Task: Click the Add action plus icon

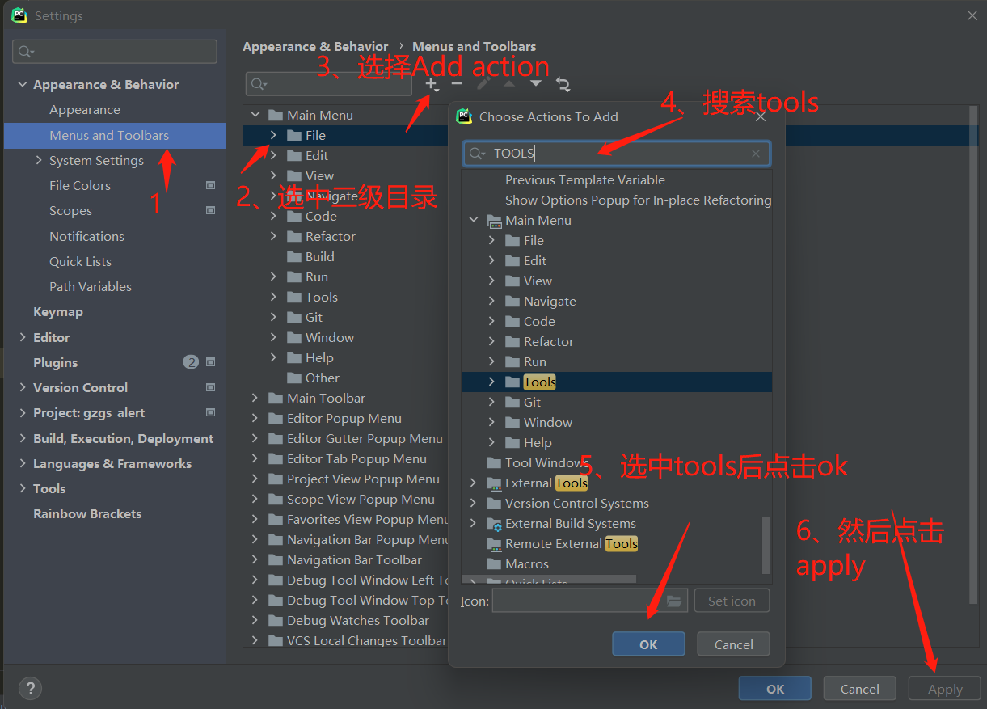Action: coord(431,84)
